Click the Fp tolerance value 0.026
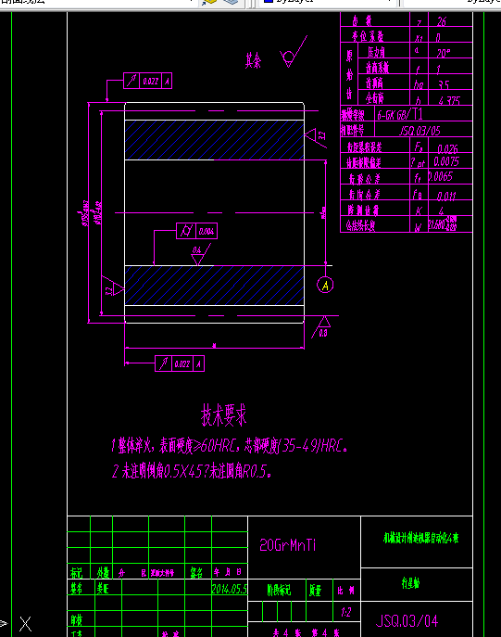Viewport: 501px width, 637px height. coord(448,148)
